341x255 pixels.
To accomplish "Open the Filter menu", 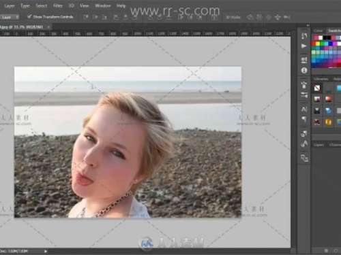I will (58, 6).
